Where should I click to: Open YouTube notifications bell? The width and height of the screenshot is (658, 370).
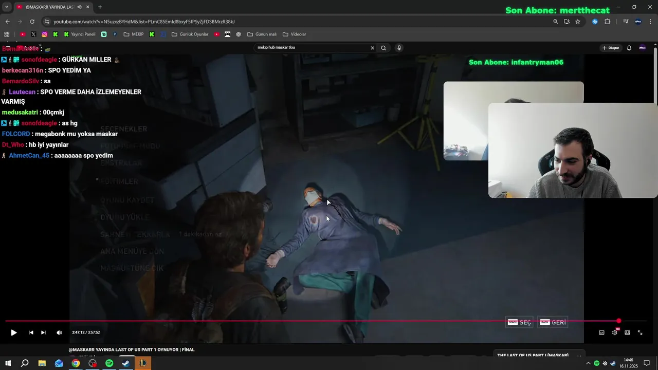pyautogui.click(x=629, y=48)
